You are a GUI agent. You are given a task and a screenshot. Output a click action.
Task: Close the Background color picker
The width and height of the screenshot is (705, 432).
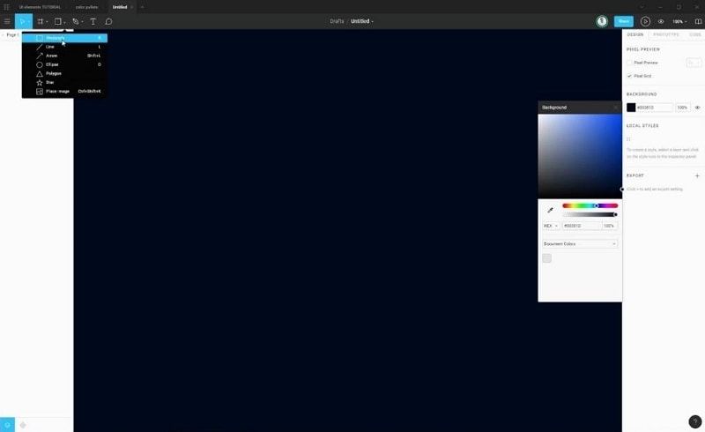click(615, 107)
